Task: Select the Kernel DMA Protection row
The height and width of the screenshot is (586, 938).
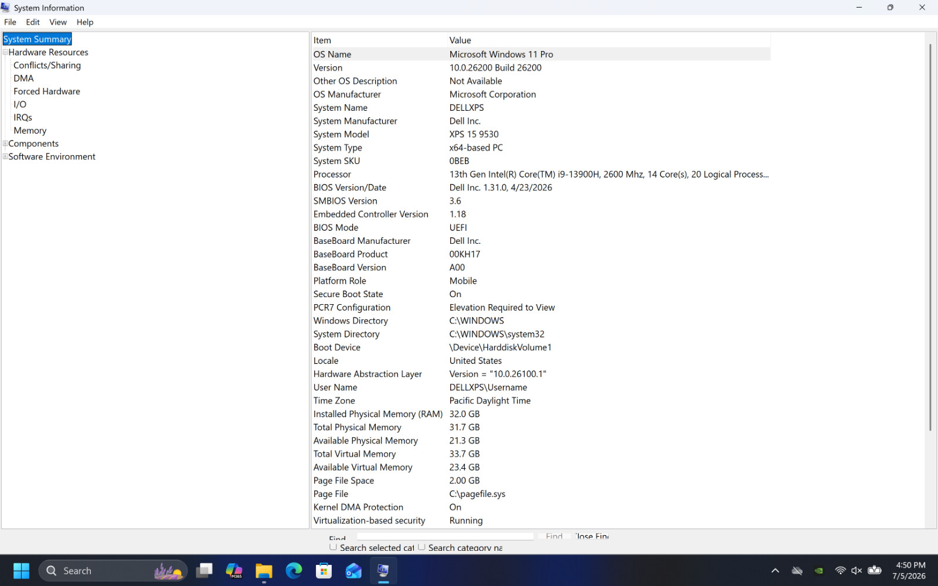Action: [x=541, y=507]
